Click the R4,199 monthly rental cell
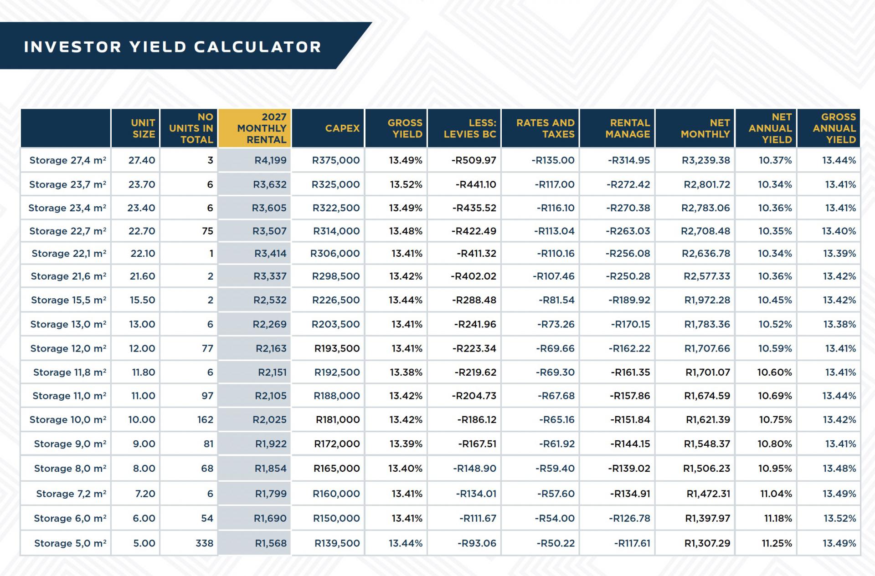The image size is (875, 576). [x=270, y=160]
